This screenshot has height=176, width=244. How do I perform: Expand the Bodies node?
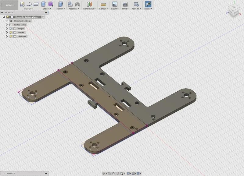(7, 33)
